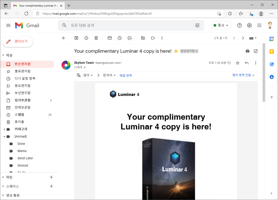Open the input tools keyboard dropdown
Viewport: 278px width, 200px height.
tap(253, 38)
